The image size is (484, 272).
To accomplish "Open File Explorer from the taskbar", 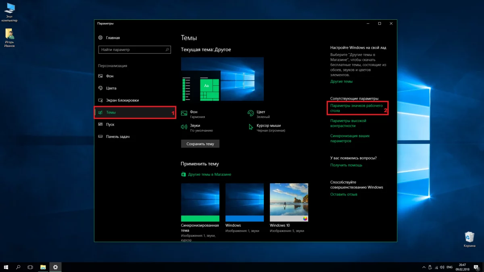I will tap(43, 267).
